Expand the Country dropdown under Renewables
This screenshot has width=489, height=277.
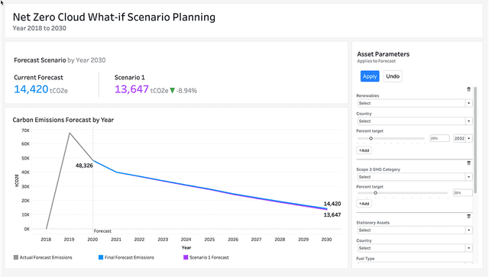414,121
